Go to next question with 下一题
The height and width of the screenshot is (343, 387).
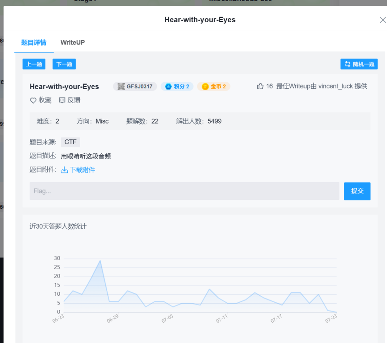64,64
